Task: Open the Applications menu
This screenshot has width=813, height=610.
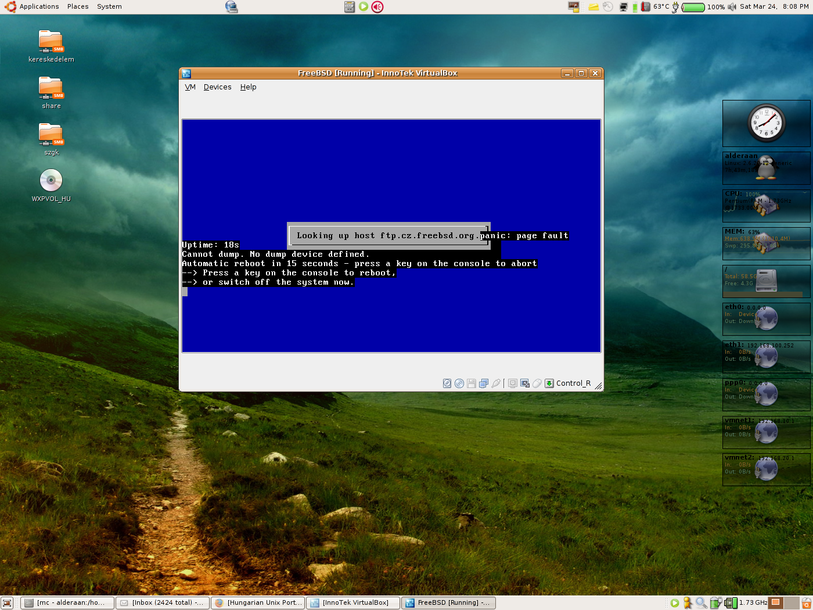Action: coord(33,6)
